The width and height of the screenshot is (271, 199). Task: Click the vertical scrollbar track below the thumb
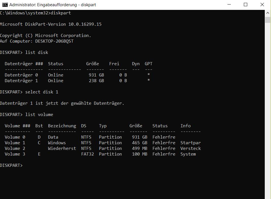click(x=268, y=110)
